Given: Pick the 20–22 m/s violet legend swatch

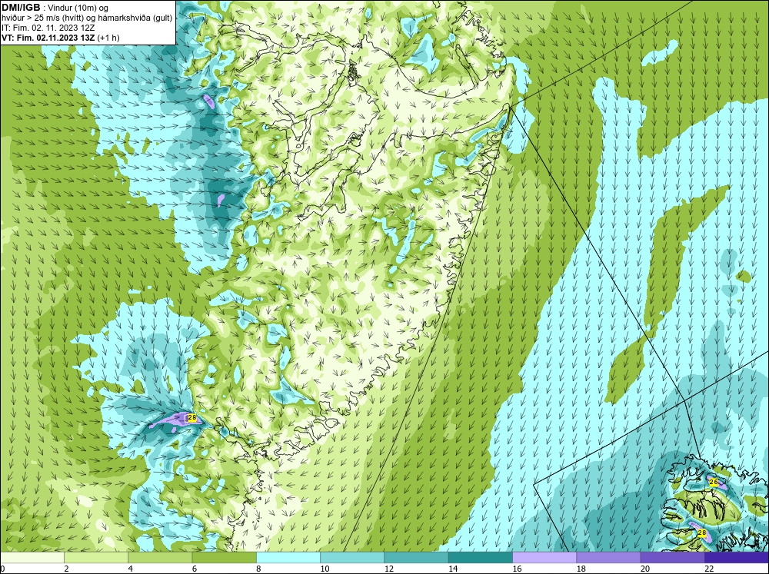Looking at the screenshot, I should pos(672,558).
